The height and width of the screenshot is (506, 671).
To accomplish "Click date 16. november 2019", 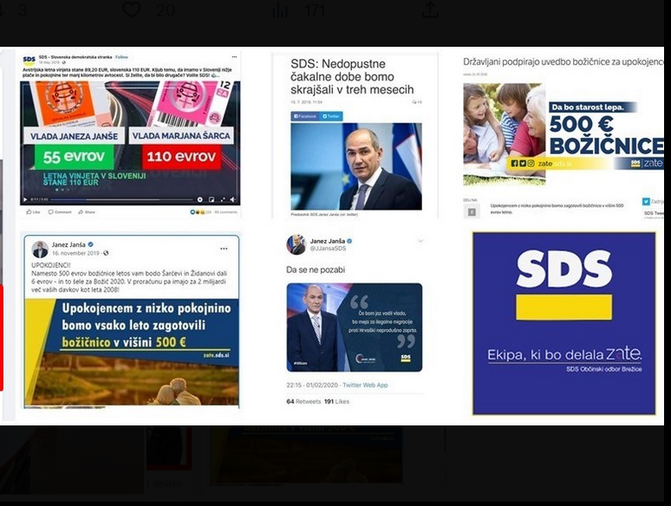I will (x=76, y=253).
